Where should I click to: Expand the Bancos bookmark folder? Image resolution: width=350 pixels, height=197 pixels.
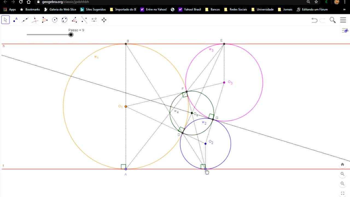coord(212,9)
